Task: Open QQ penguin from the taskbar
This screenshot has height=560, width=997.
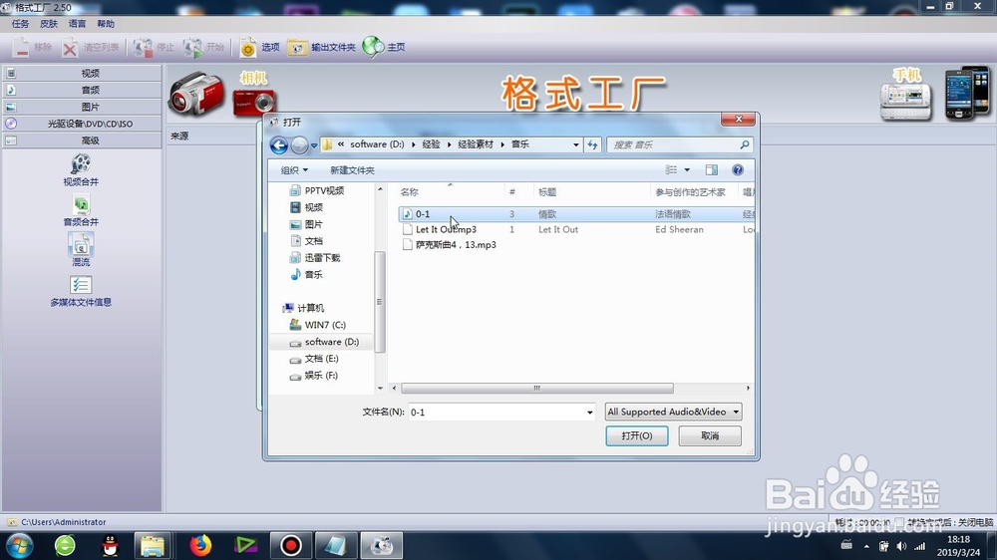Action: pyautogui.click(x=110, y=545)
